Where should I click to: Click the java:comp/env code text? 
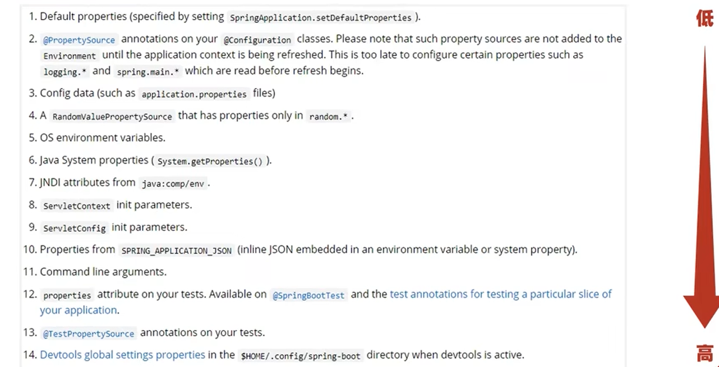pyautogui.click(x=173, y=184)
